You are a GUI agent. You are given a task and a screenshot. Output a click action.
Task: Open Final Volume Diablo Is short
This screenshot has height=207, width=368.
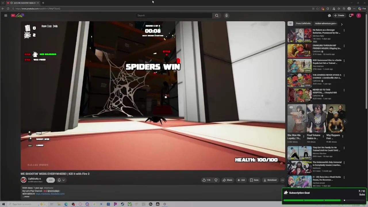click(316, 118)
